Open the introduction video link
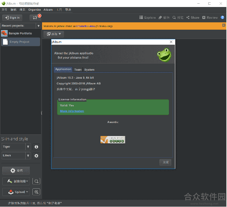227x207 pixels. click(85, 26)
